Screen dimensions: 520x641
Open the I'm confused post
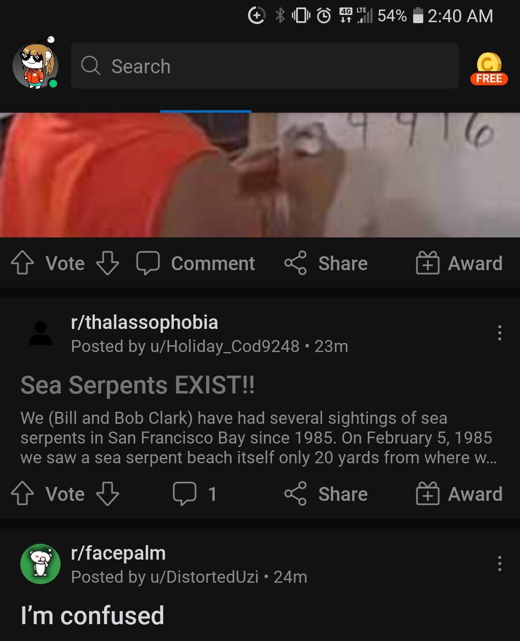coord(92,615)
